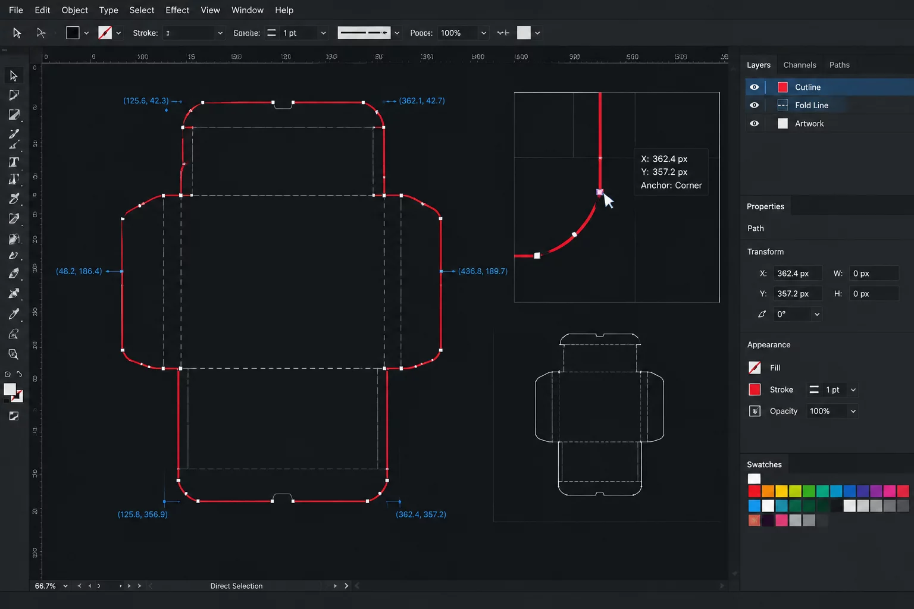This screenshot has height=609, width=914.
Task: Click the Fold Line layer dashed icon
Action: pyautogui.click(x=783, y=105)
